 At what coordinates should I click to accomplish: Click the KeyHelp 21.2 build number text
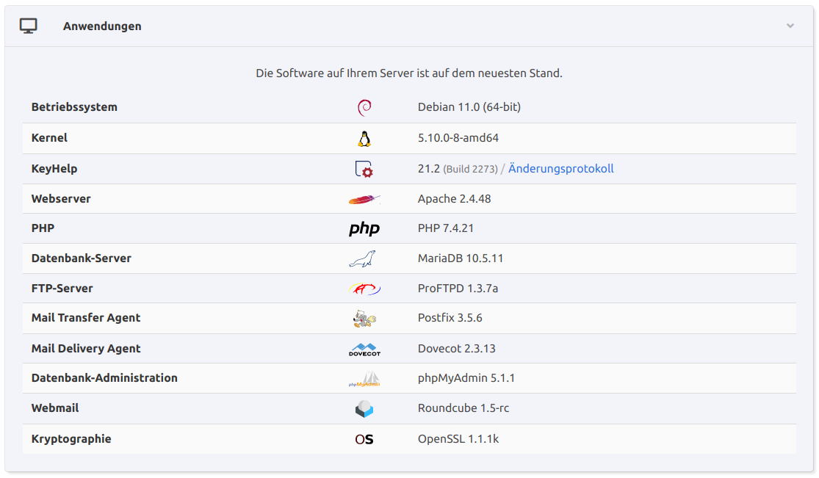[x=470, y=170]
